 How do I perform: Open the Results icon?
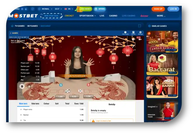(133, 33)
